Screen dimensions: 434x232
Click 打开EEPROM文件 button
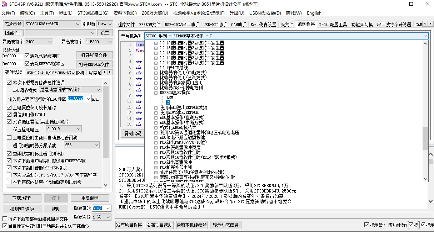[x=94, y=64]
